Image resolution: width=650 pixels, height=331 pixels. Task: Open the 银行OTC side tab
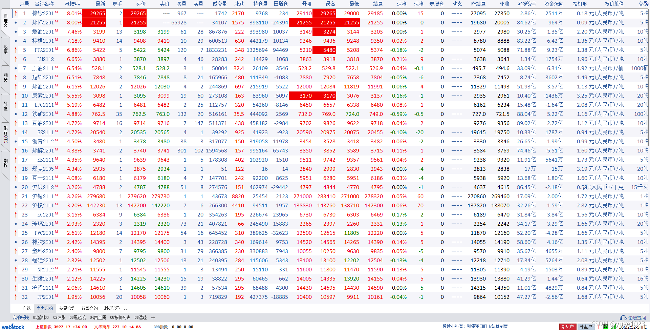tap(5, 135)
